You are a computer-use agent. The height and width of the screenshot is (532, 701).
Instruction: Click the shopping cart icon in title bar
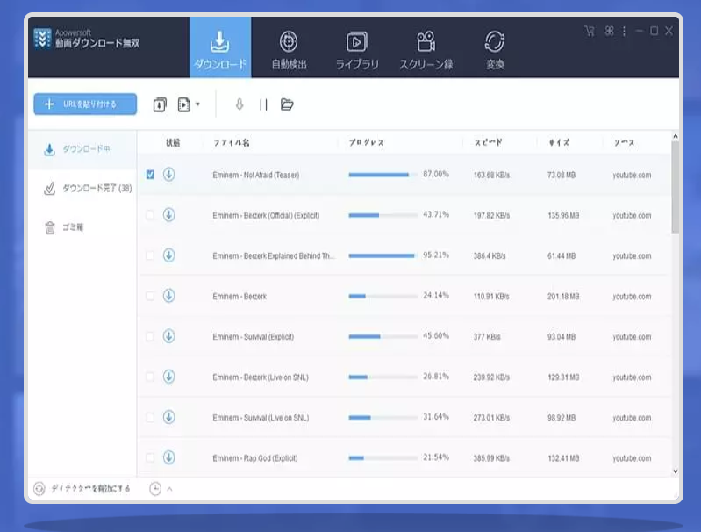coord(590,31)
